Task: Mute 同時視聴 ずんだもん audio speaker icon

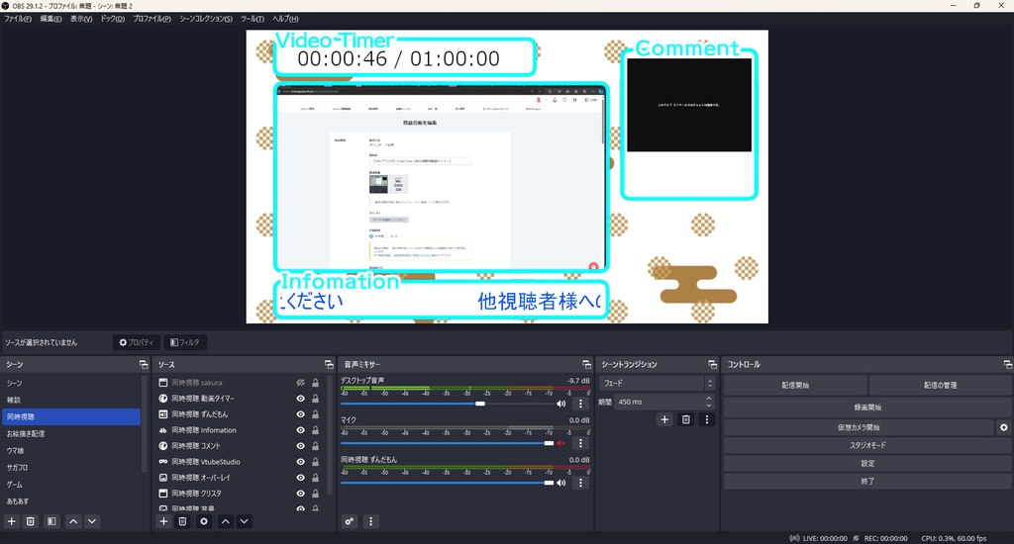Action: click(560, 483)
